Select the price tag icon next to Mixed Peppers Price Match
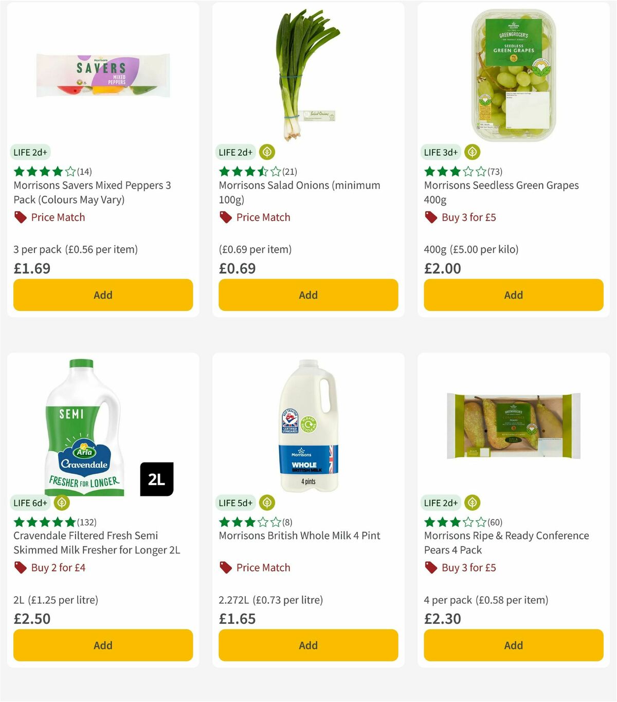The height and width of the screenshot is (702, 617). pyautogui.click(x=20, y=217)
